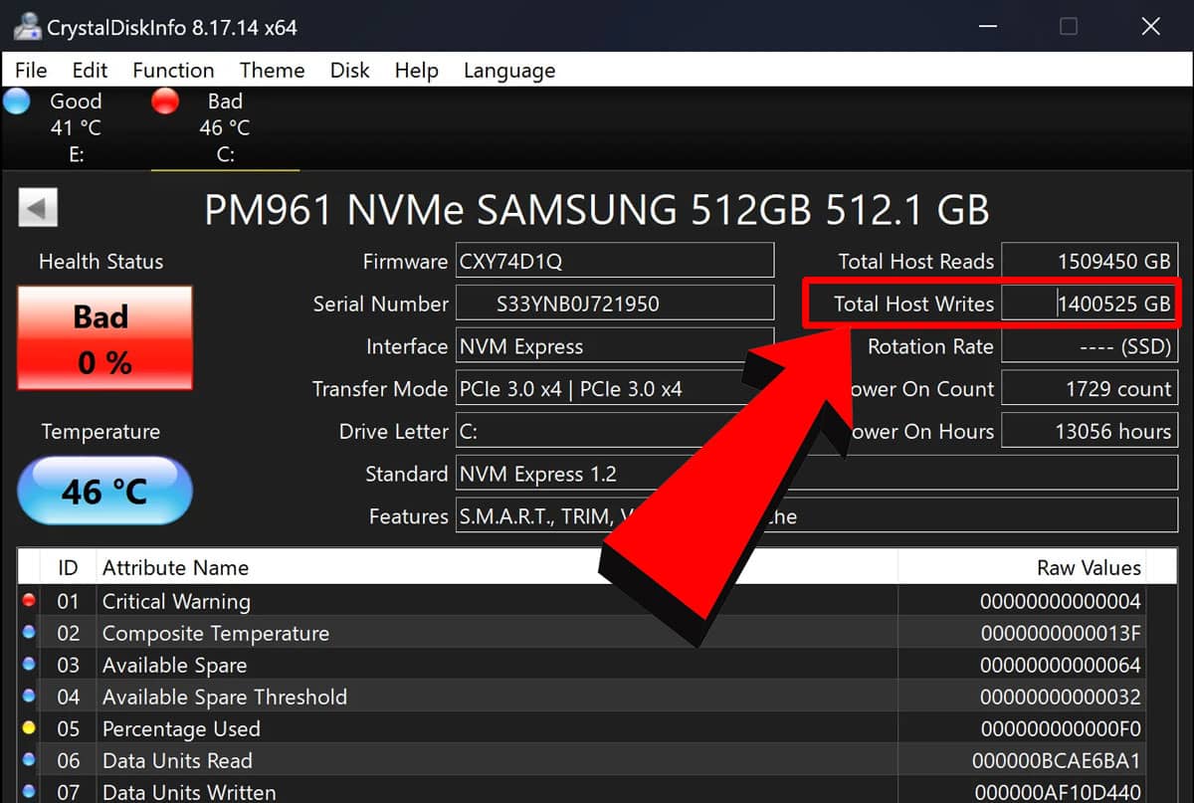Click the blue status dot beside Composite Temperature
1194x803 pixels.
30,633
